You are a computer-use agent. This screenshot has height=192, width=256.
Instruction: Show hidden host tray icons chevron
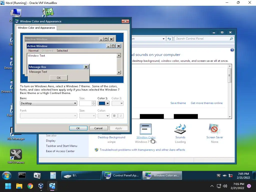(212, 186)
